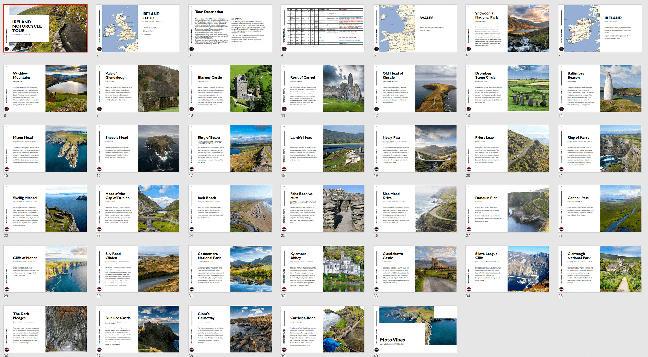Pick the Rock of Cashel slide

323,88
